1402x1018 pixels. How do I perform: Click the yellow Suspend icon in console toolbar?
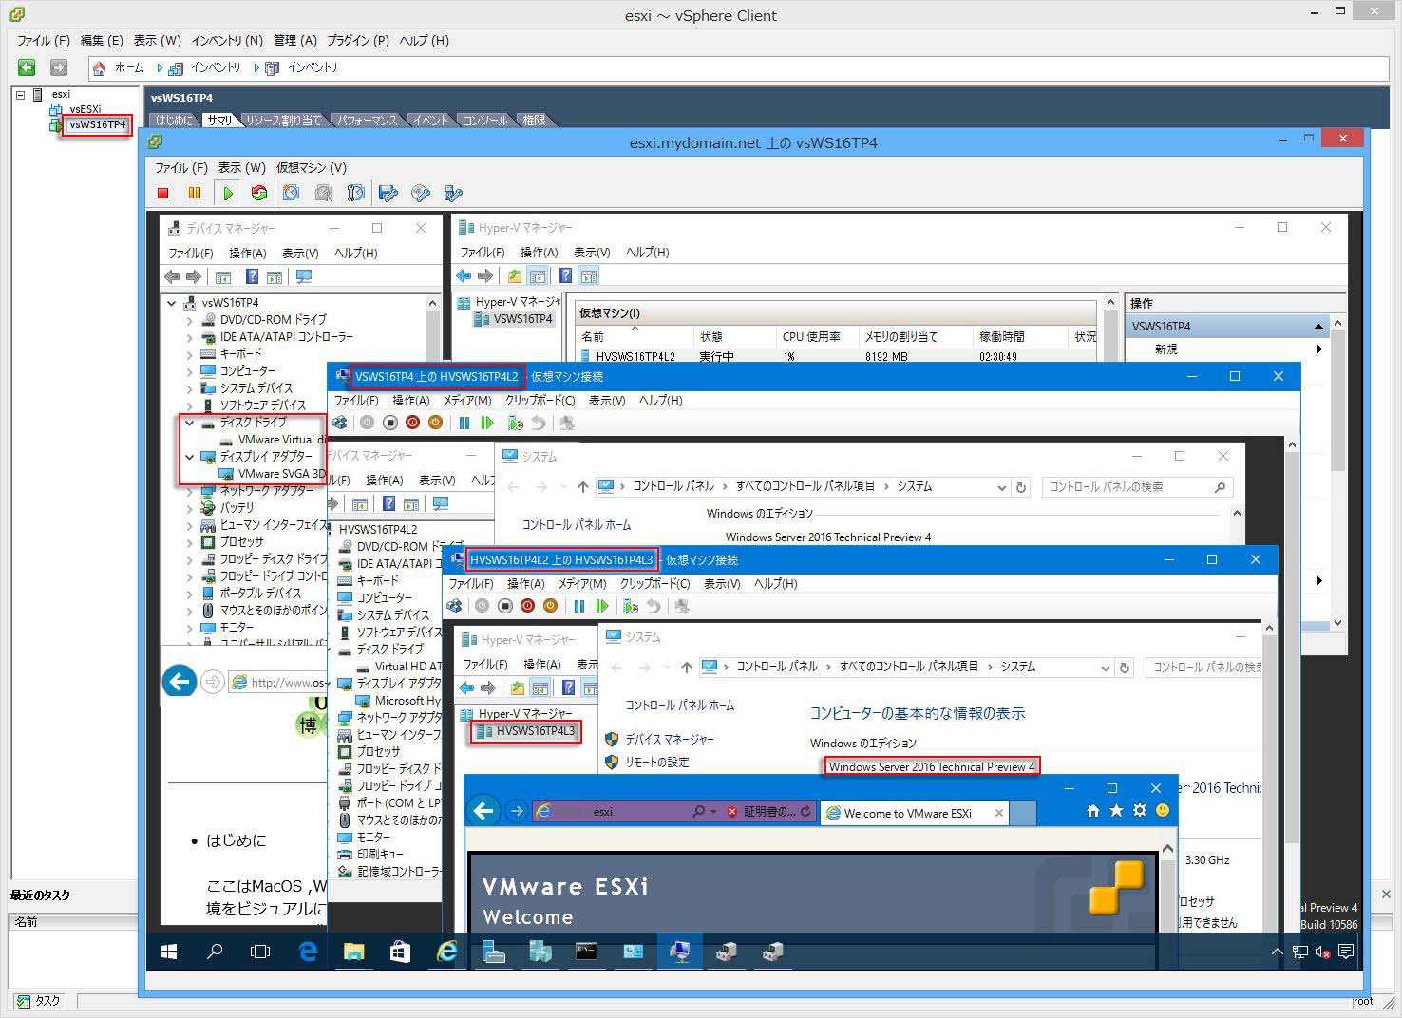point(195,193)
